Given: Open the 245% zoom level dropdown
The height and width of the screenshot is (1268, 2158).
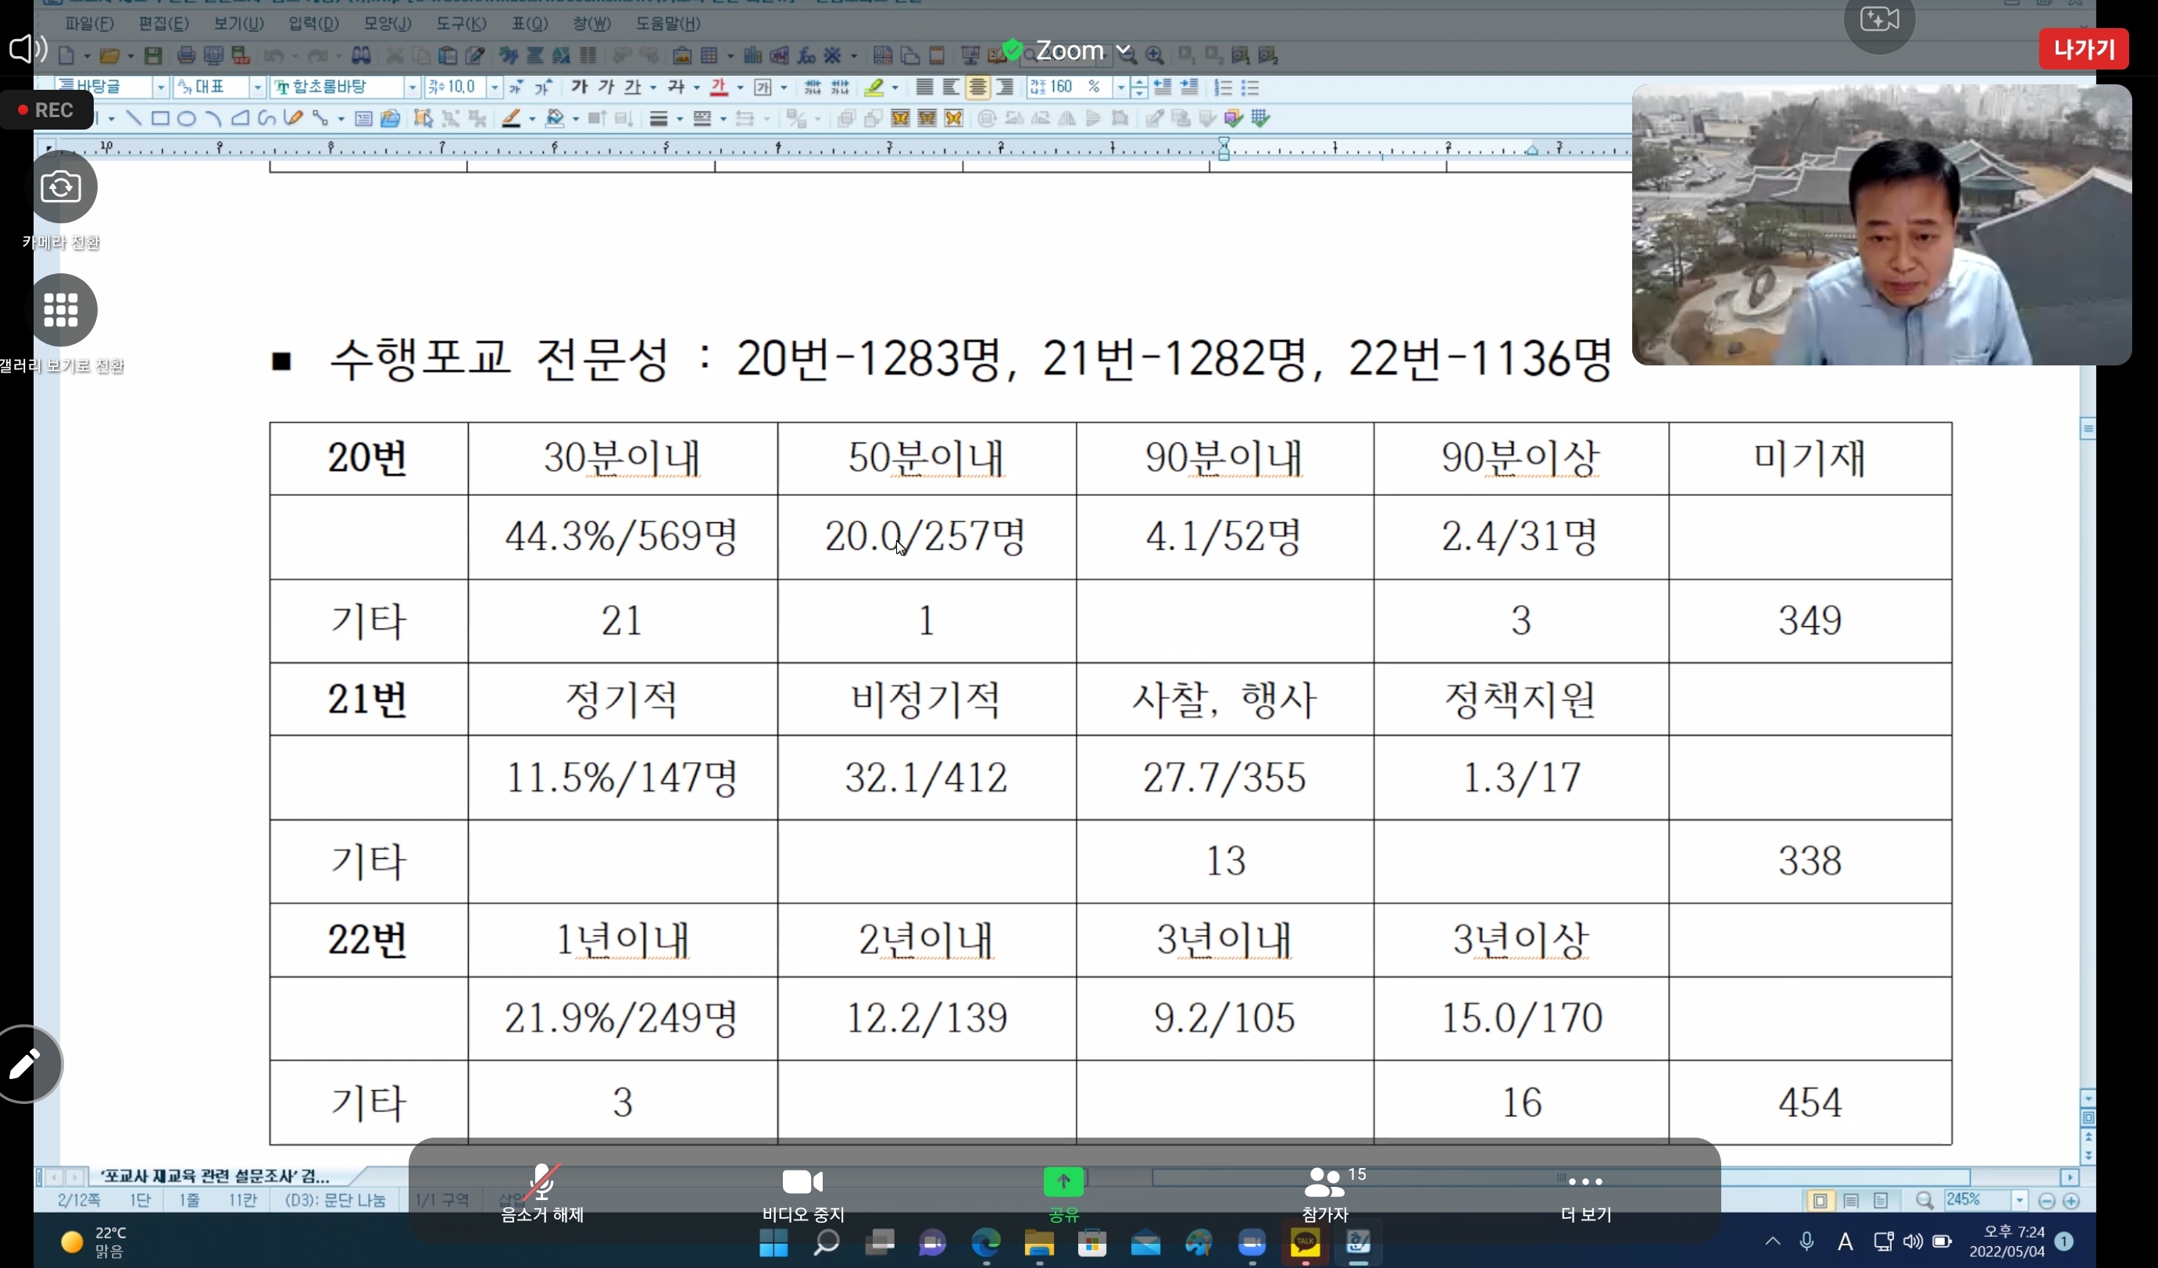Looking at the screenshot, I should [x=2019, y=1200].
